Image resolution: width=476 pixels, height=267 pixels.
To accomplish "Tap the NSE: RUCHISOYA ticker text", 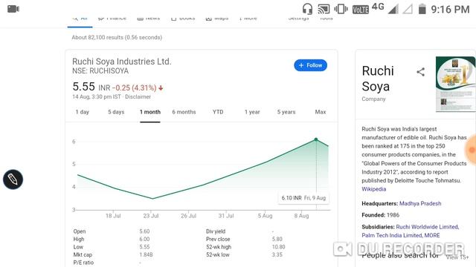I will (100, 71).
